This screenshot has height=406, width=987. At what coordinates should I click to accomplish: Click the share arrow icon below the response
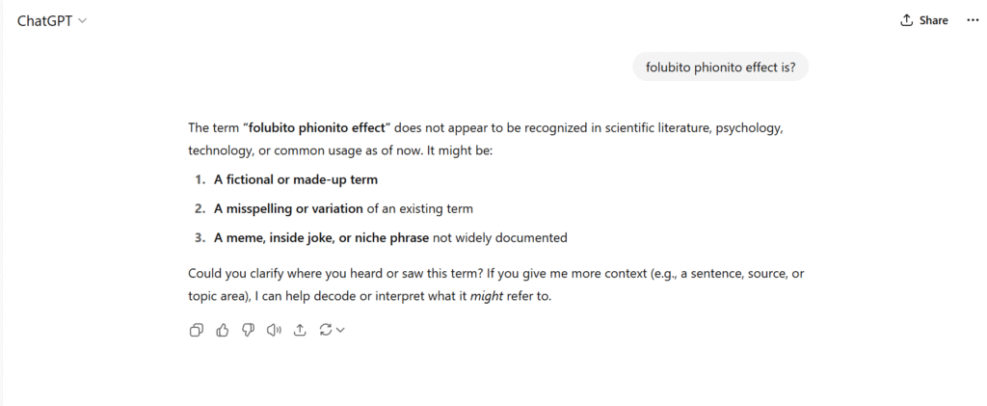[300, 330]
